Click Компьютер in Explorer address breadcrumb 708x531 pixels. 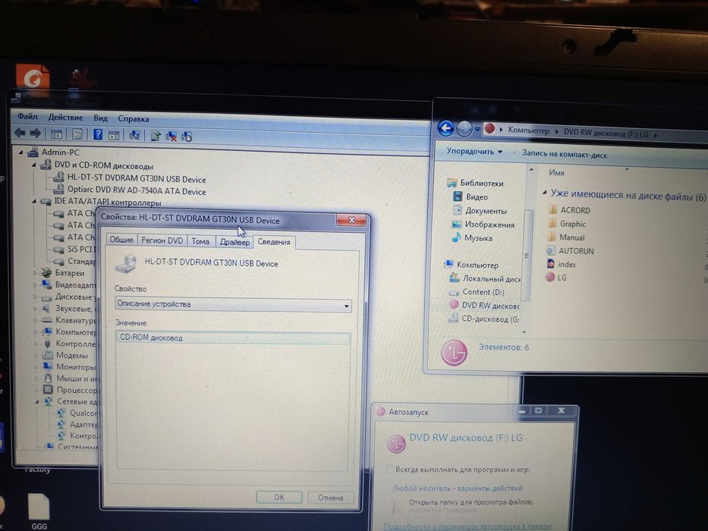click(529, 130)
